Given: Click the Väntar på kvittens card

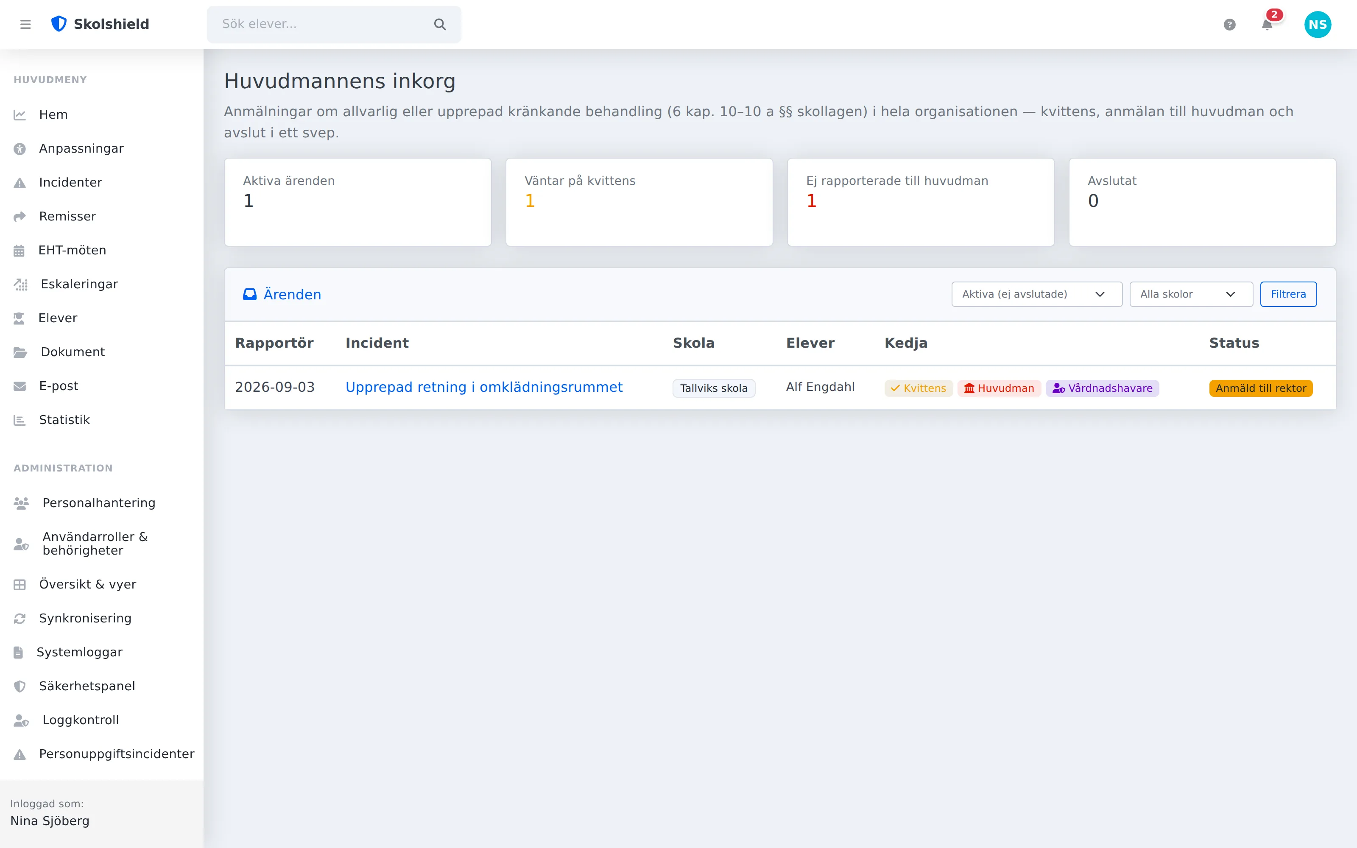Looking at the screenshot, I should [639, 202].
